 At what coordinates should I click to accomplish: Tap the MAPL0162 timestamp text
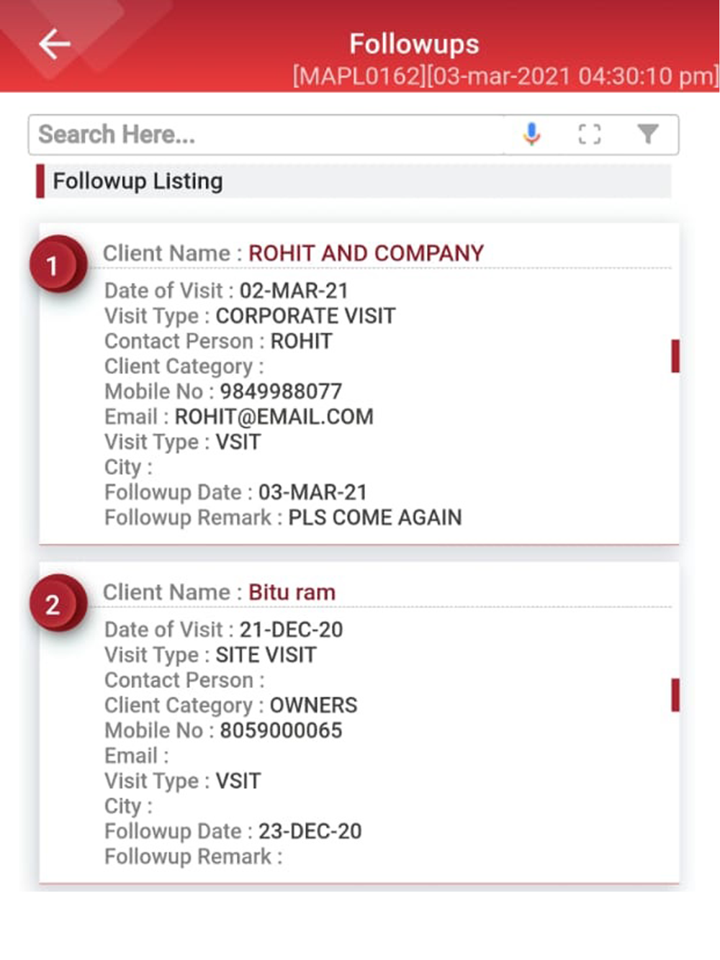tap(505, 76)
